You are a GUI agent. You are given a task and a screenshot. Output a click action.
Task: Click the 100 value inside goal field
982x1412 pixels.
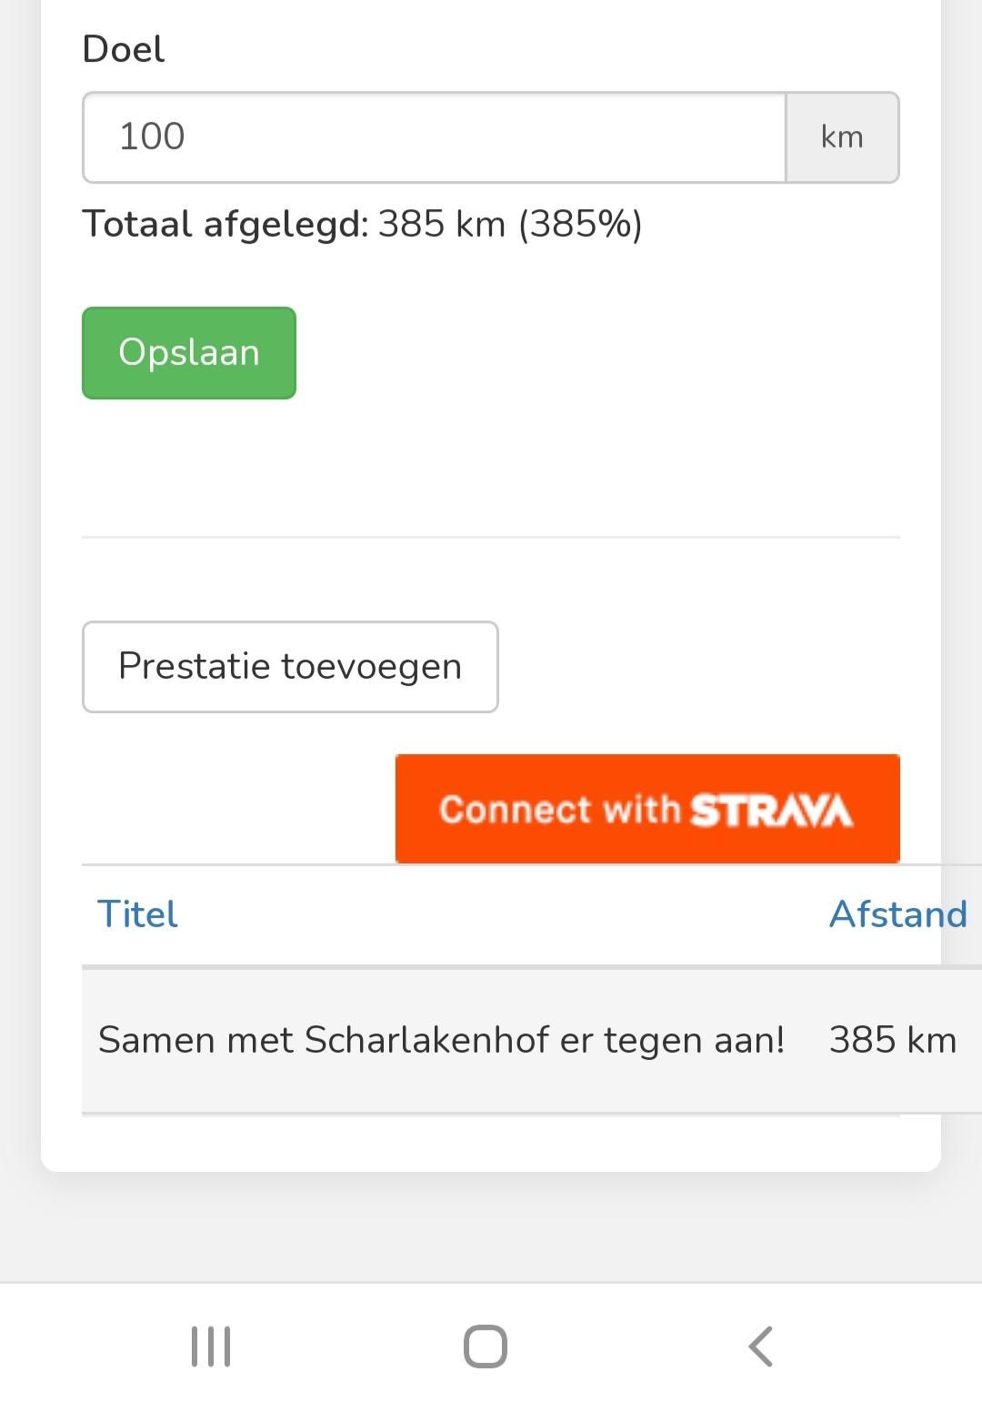[x=152, y=136]
